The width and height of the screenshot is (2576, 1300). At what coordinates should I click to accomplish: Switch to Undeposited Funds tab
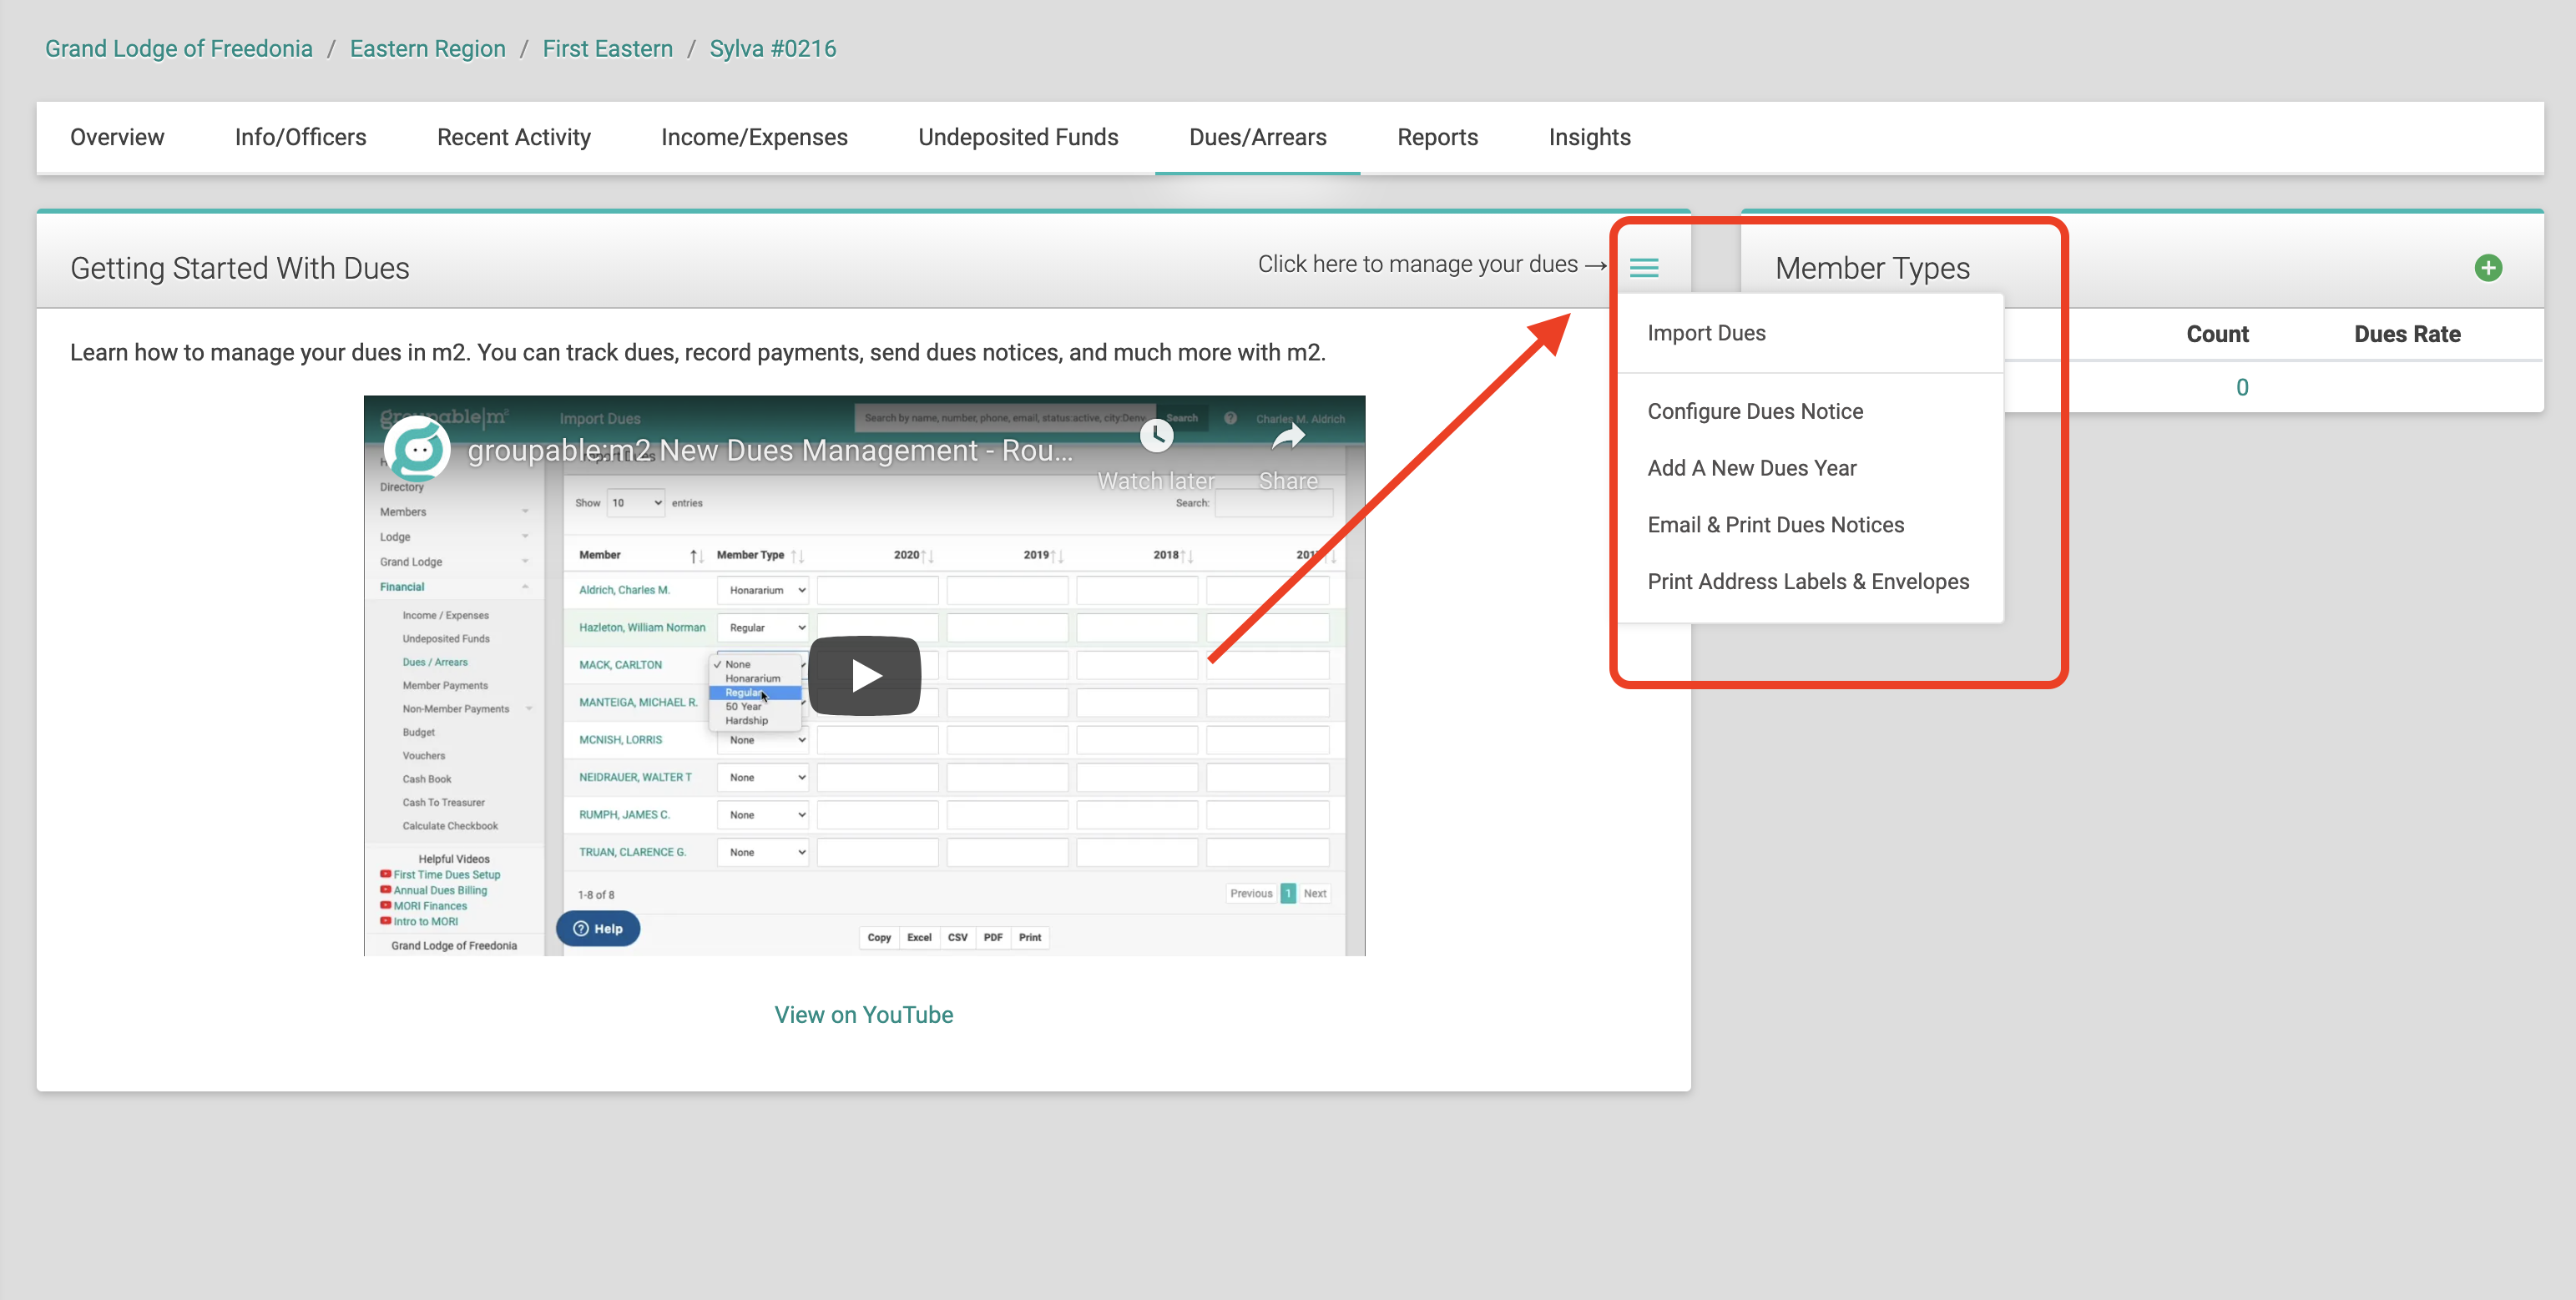pos(1018,137)
